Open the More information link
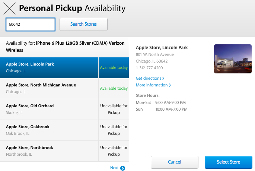The image size is (255, 171). coord(153,85)
